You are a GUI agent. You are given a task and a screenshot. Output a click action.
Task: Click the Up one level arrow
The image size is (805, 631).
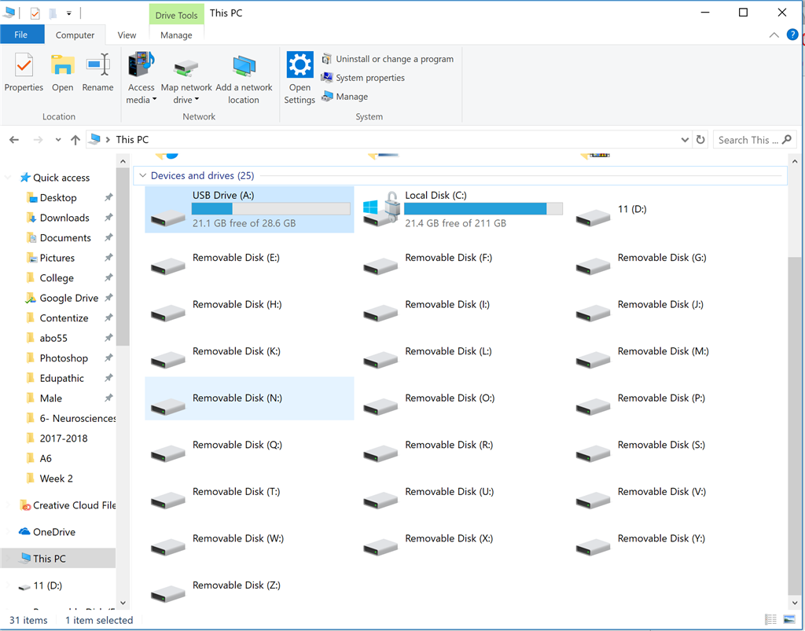click(75, 140)
